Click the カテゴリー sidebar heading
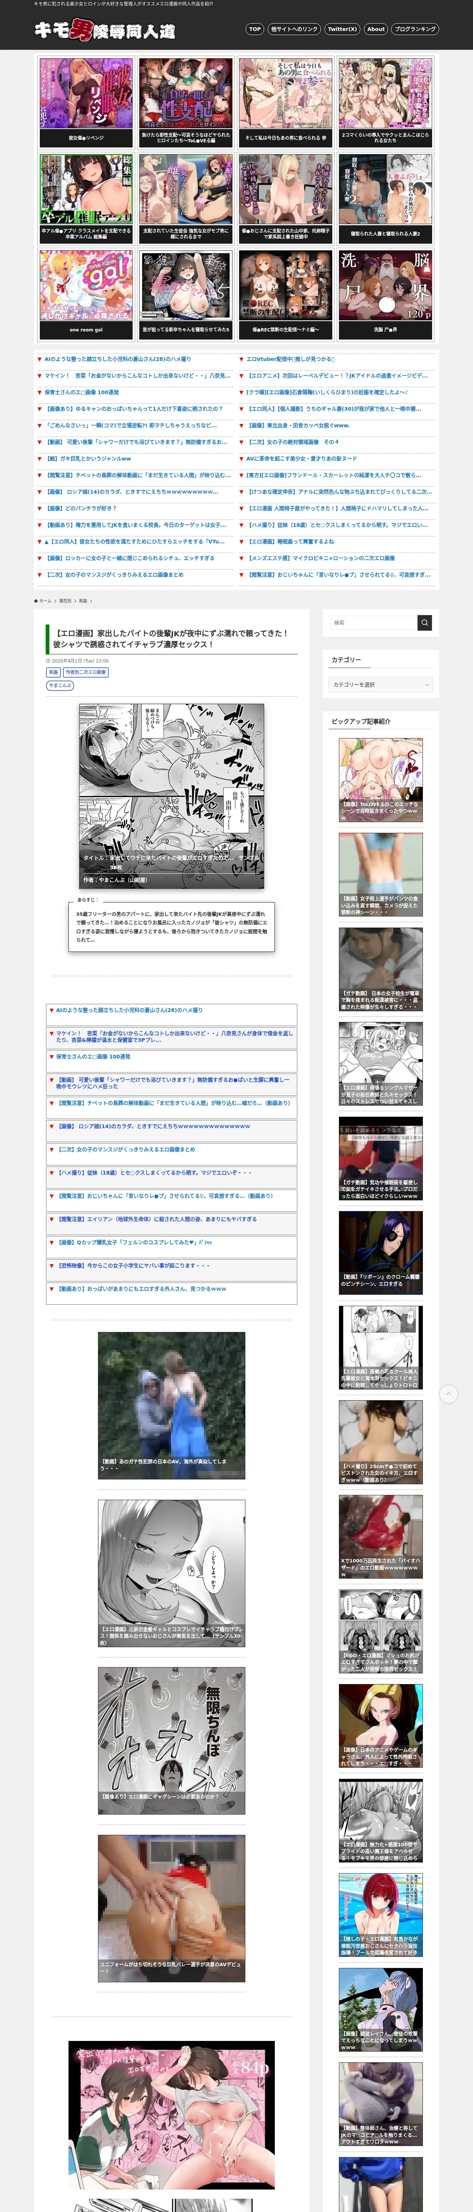 346,660
